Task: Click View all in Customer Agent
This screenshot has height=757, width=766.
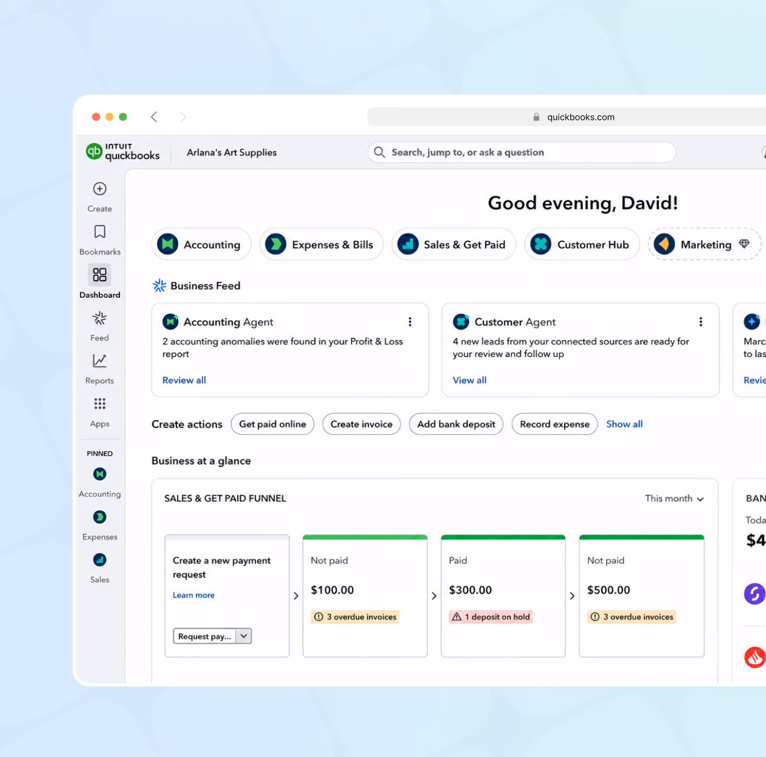Action: click(x=470, y=380)
